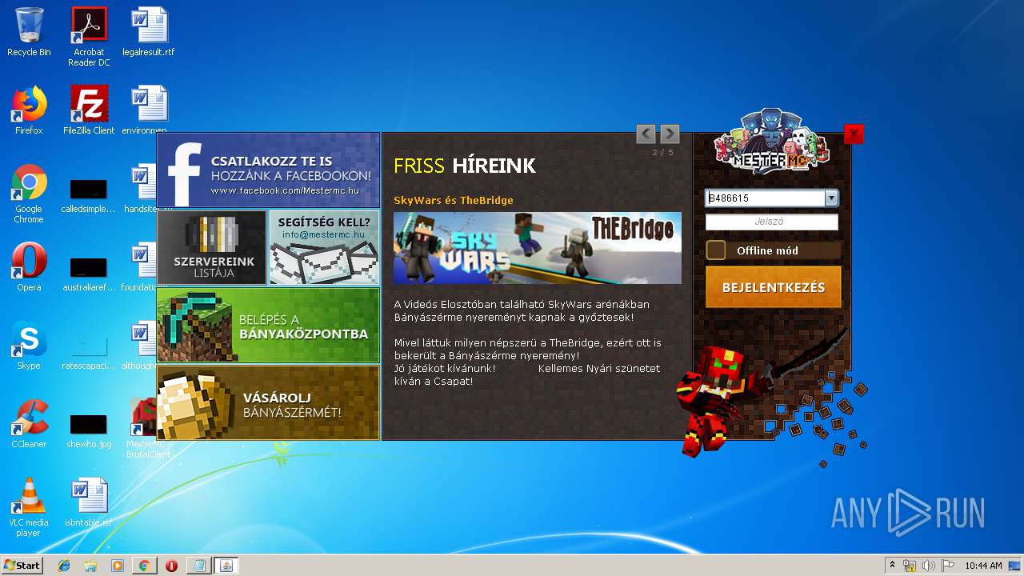Image resolution: width=1024 pixels, height=576 pixels.
Task: Open Szervereink listája server list tile
Action: tap(212, 247)
